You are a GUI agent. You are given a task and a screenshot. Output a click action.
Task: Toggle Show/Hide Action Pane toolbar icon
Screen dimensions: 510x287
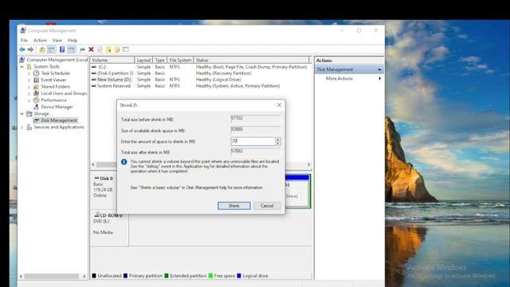coord(72,49)
